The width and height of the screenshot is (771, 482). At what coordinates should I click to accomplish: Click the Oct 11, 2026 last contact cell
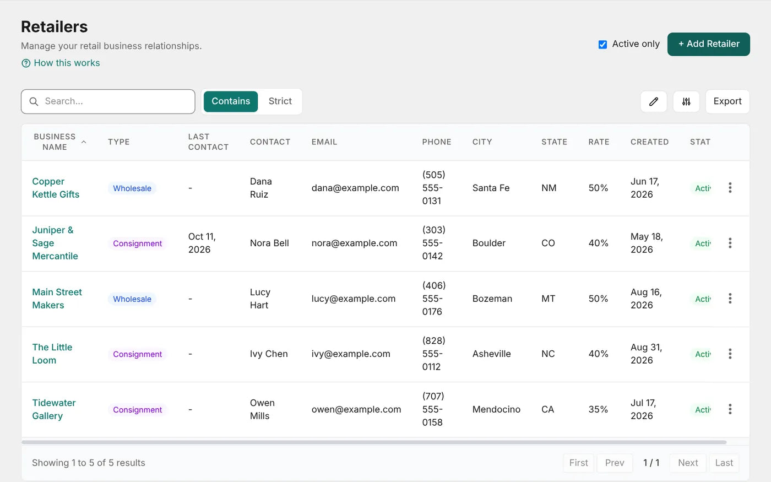(x=202, y=243)
